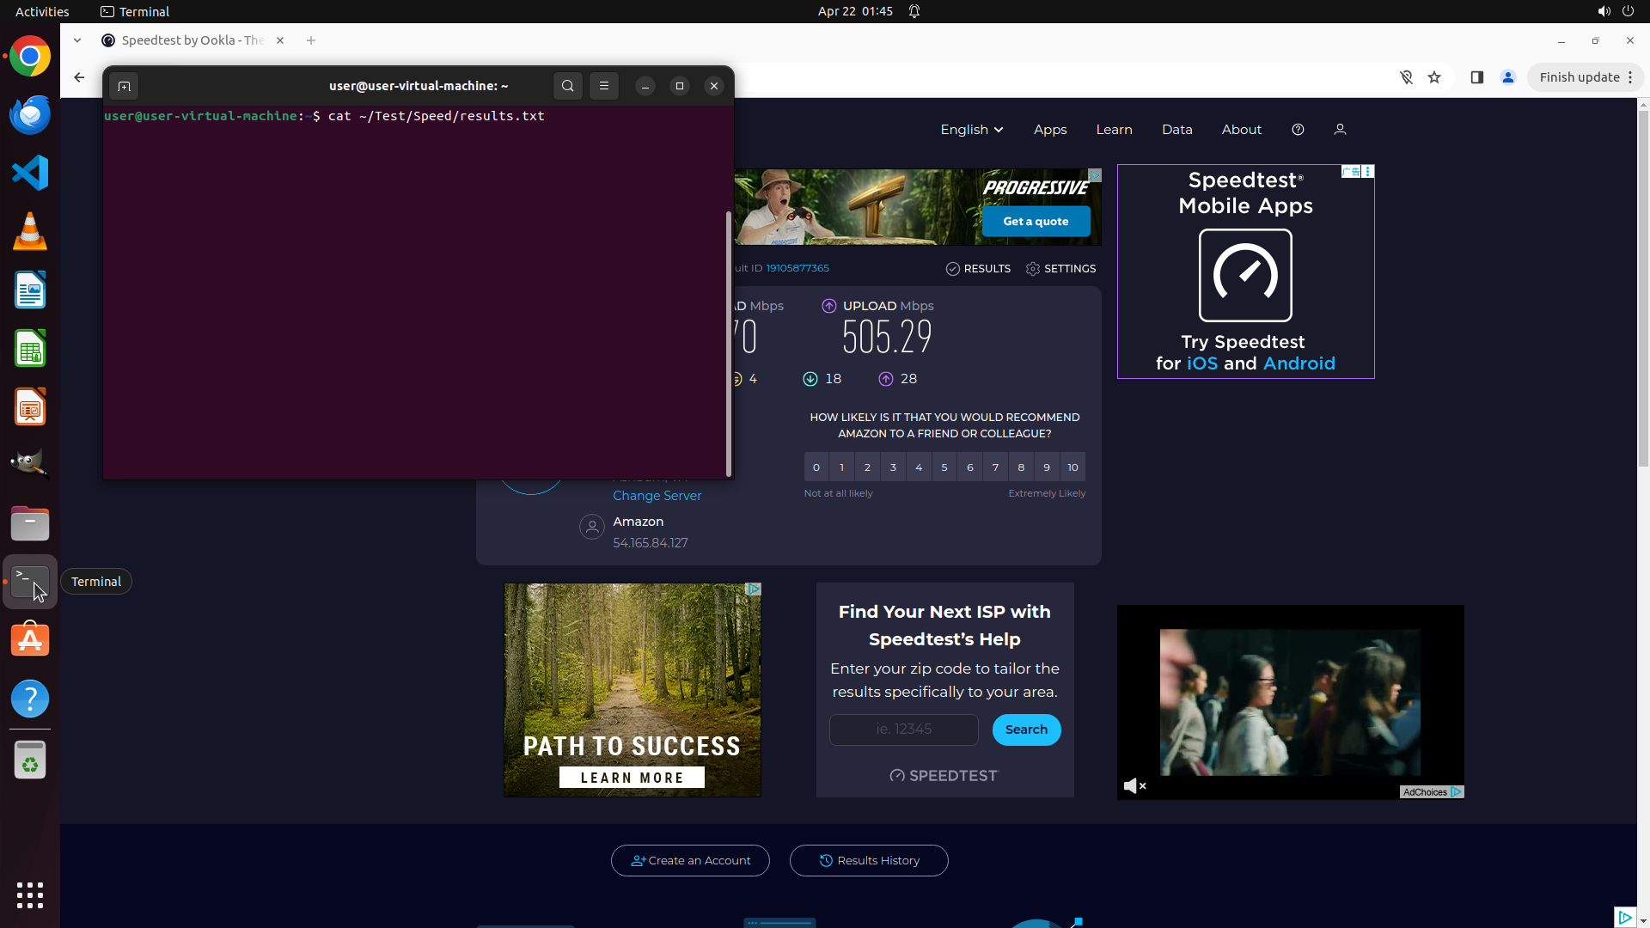Click the Speedtest user account icon
The height and width of the screenshot is (928, 1650).
point(1340,130)
